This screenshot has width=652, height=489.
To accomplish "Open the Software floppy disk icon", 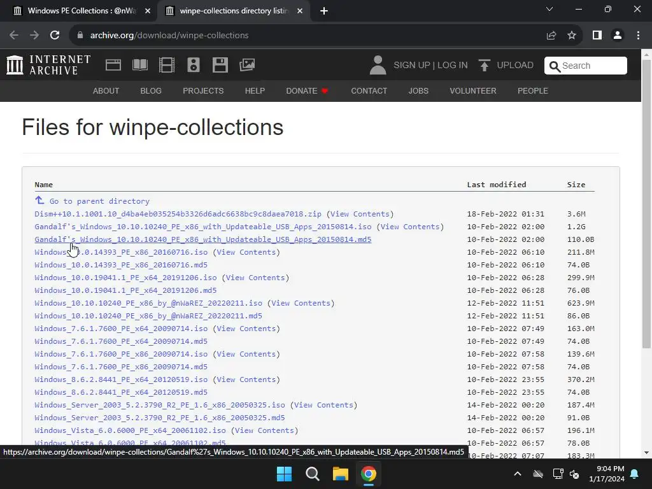I will point(220,66).
